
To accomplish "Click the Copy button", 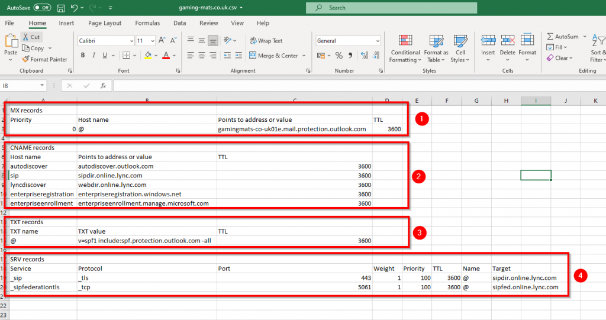I will coord(33,49).
